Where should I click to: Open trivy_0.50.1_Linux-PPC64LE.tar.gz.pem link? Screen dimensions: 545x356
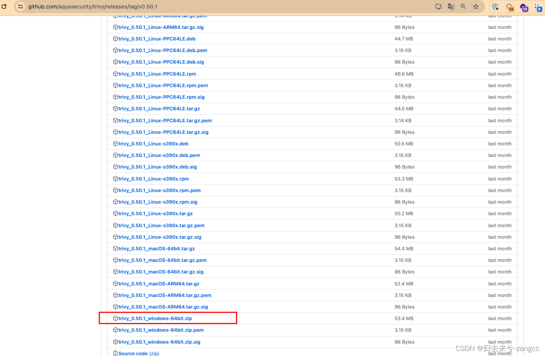tap(165, 121)
